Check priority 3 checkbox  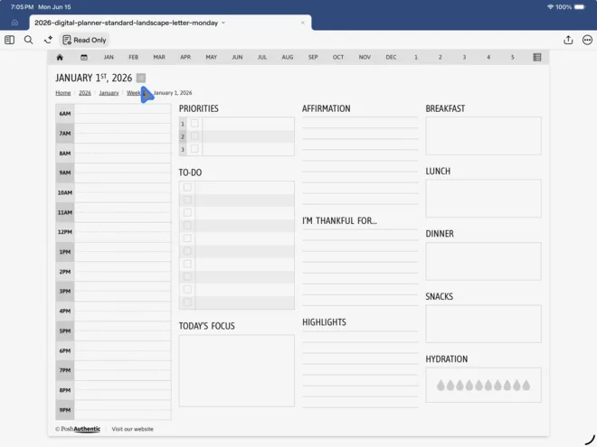(x=194, y=149)
